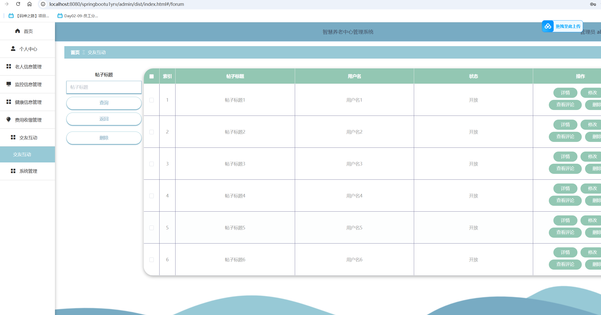Click 首页 in the breadcrumb
This screenshot has height=315, width=601.
point(75,52)
